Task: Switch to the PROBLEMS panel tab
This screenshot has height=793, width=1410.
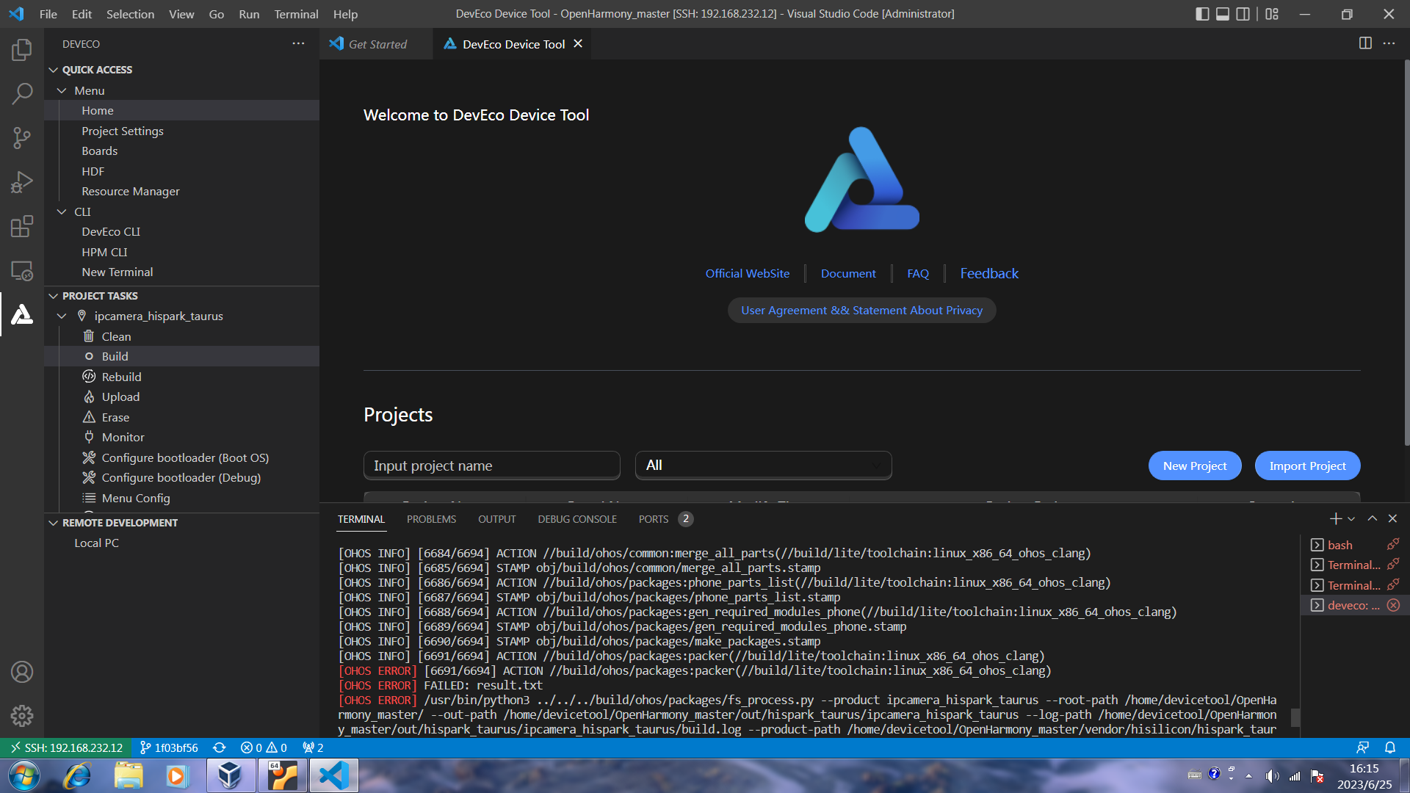Action: point(431,519)
